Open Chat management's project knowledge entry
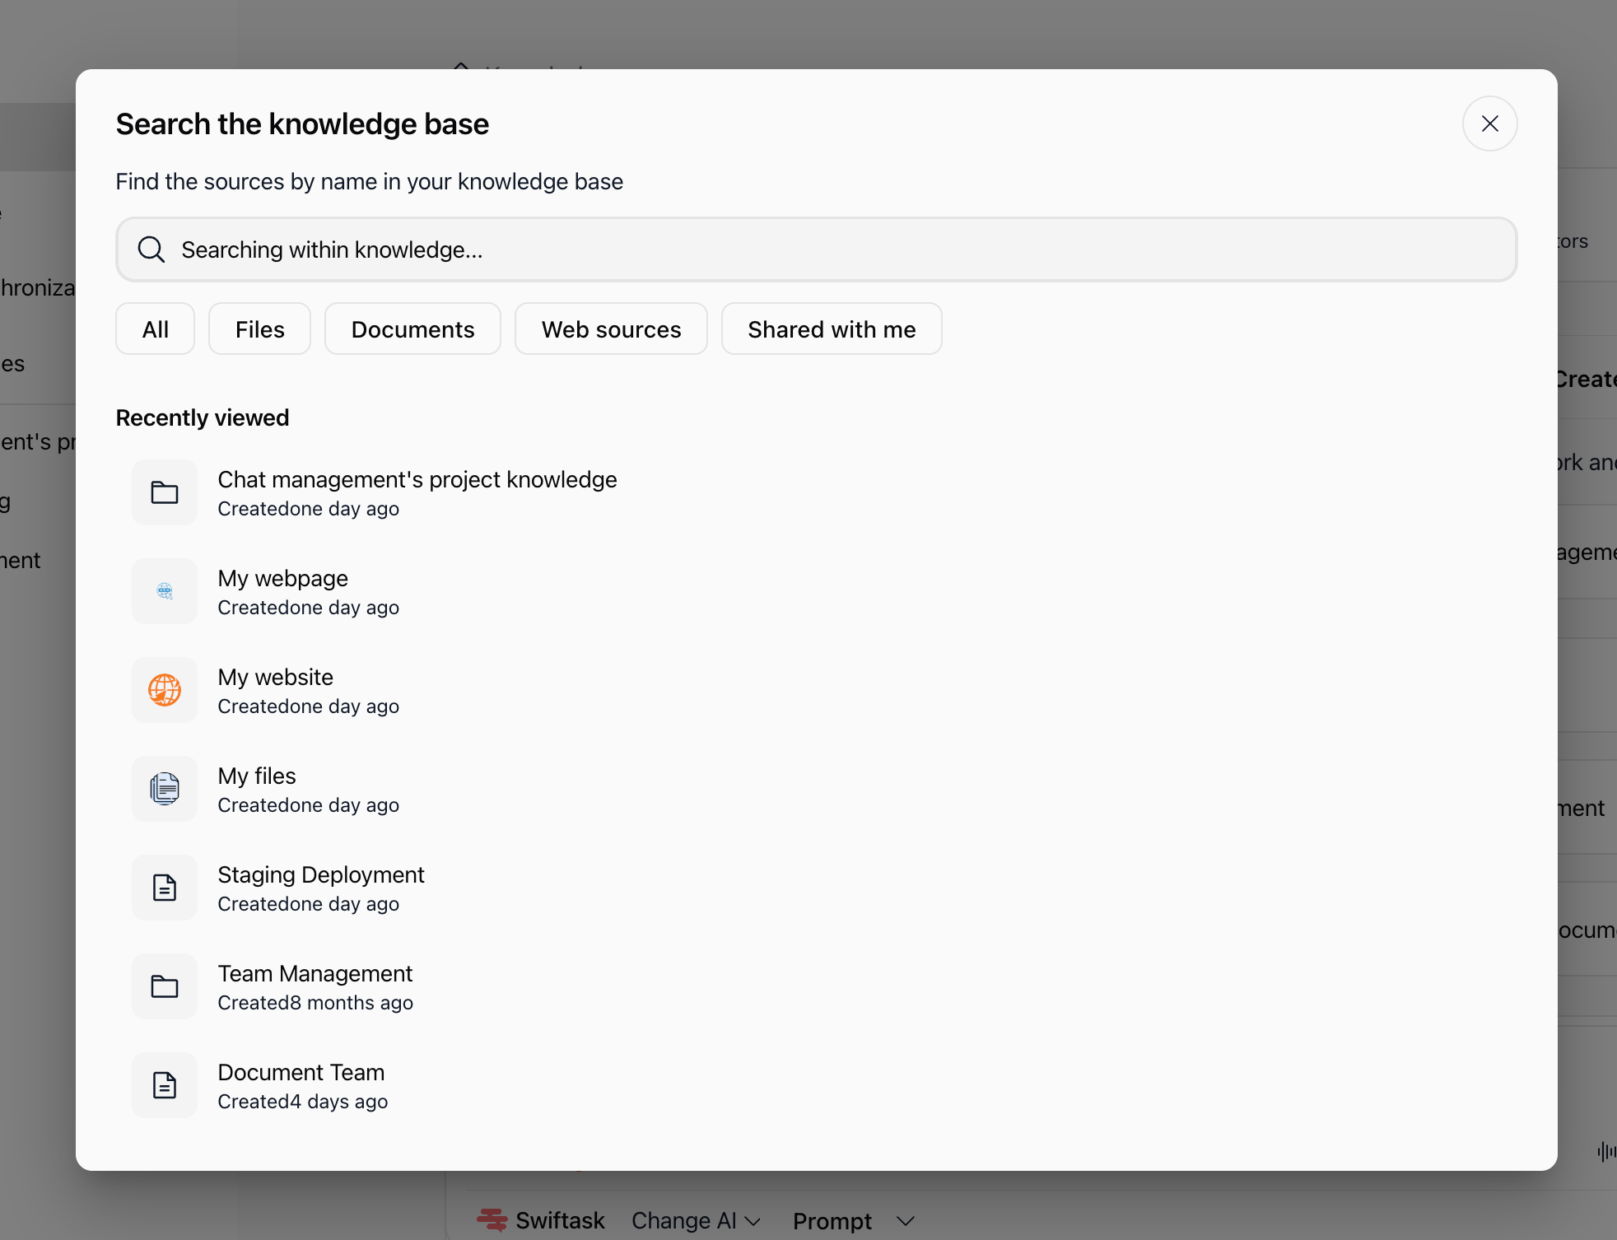Screen dimensions: 1617x1240 417,479
